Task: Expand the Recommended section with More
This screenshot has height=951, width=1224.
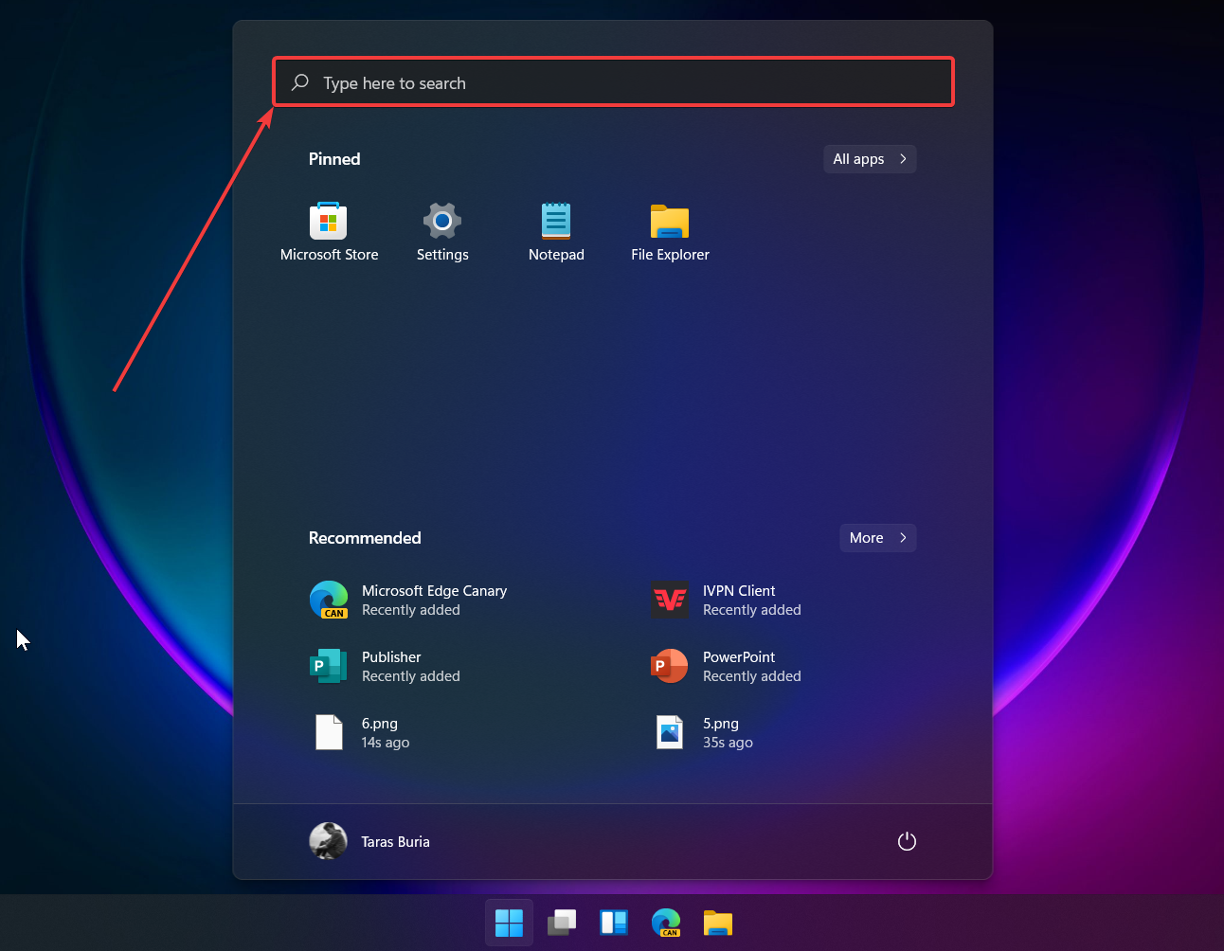Action: [x=877, y=537]
